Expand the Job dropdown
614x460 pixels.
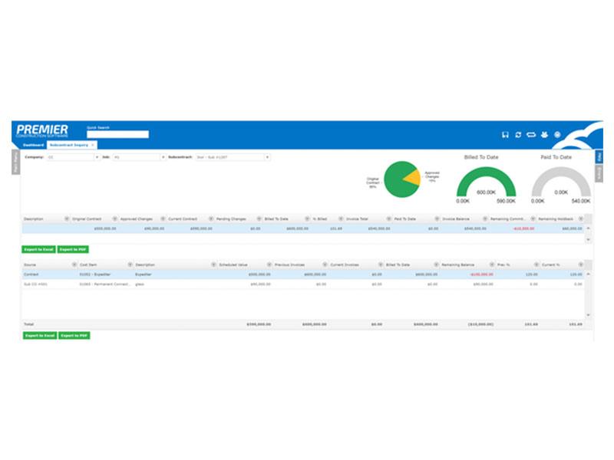(163, 157)
